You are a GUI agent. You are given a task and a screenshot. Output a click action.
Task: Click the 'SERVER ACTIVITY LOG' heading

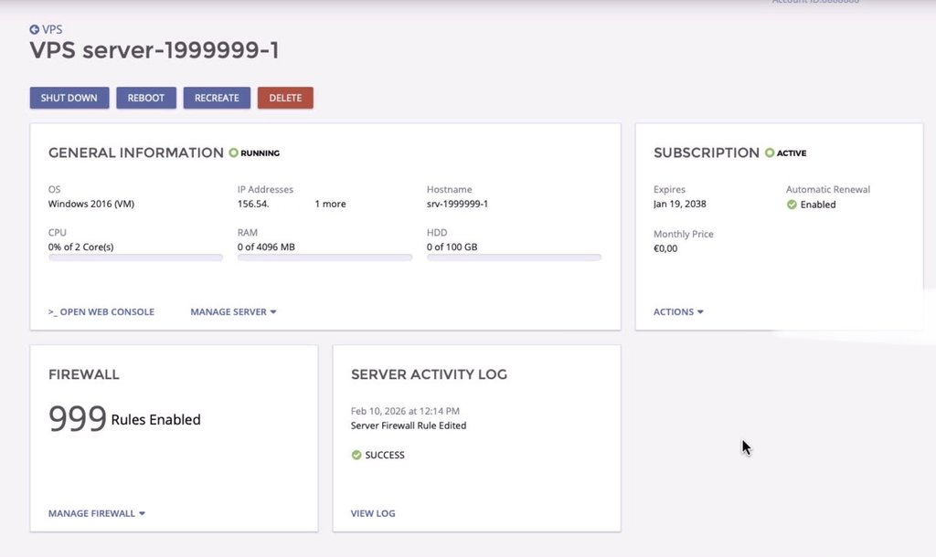(430, 374)
